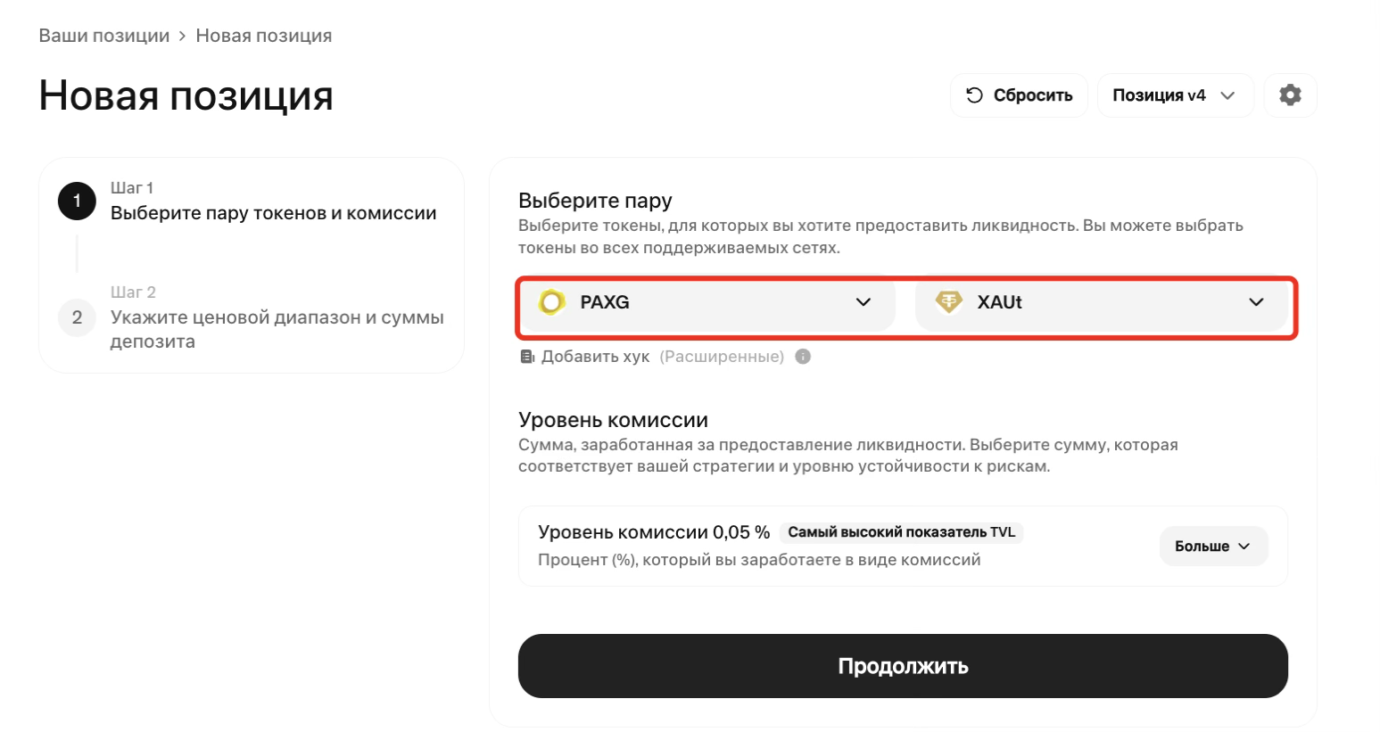
Task: Expand fee tiers with Больше
Action: [x=1212, y=546]
